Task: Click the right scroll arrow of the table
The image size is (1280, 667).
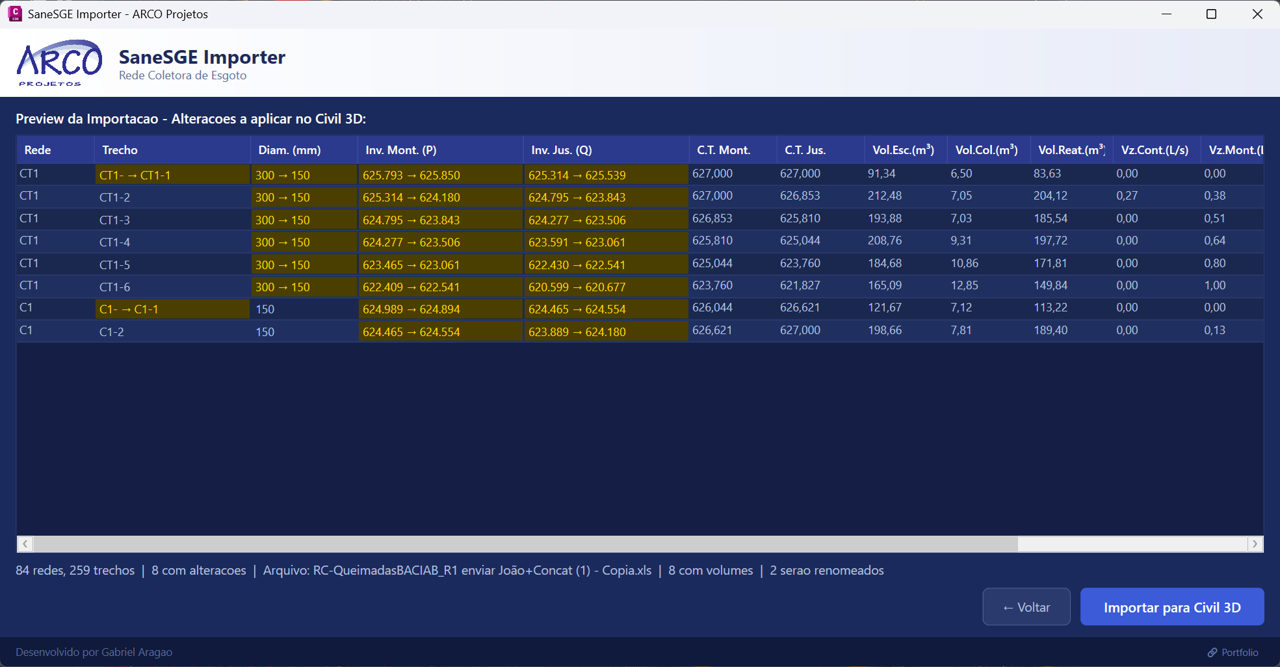Action: coord(1255,543)
